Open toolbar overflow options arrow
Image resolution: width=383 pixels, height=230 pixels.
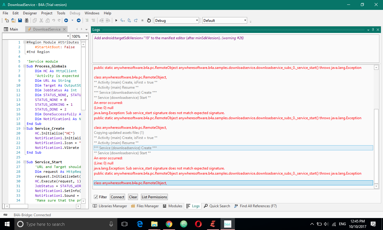pos(251,21)
